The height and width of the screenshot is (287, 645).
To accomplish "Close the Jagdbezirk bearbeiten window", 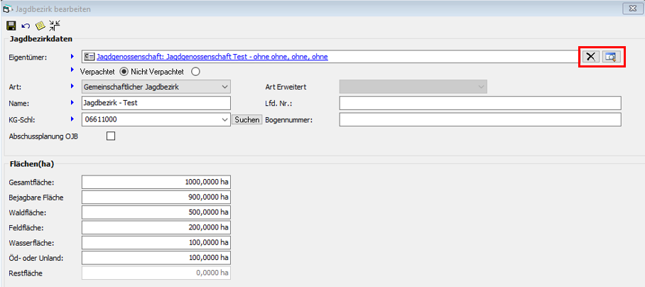I will [629, 9].
